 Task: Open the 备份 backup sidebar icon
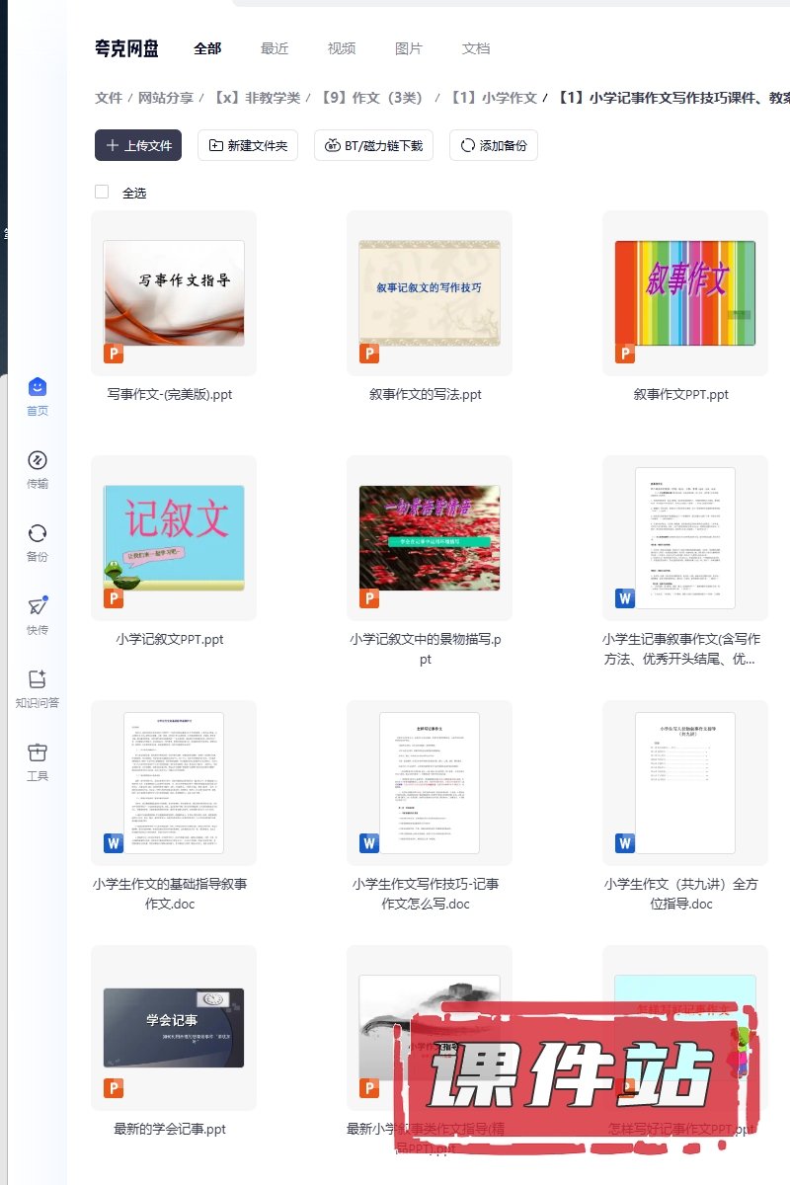(x=38, y=534)
